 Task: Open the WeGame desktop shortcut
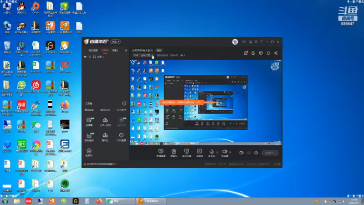[x=51, y=47]
